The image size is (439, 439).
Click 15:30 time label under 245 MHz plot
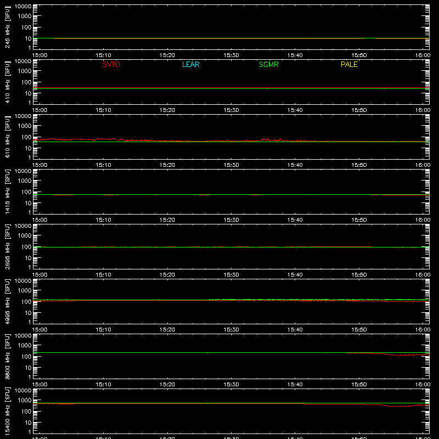(x=231, y=55)
